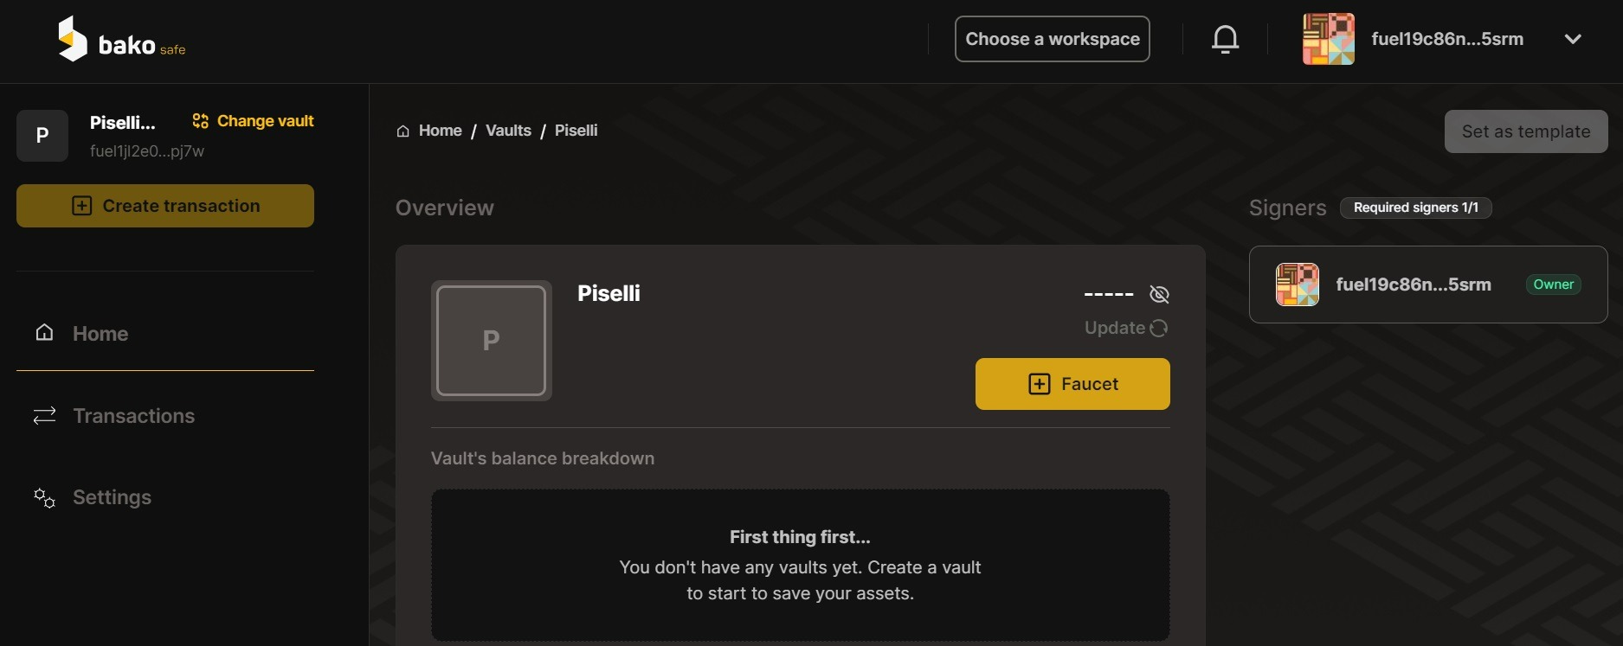This screenshot has height=646, width=1623.
Task: Open the Change vault switcher
Action: pyautogui.click(x=254, y=121)
